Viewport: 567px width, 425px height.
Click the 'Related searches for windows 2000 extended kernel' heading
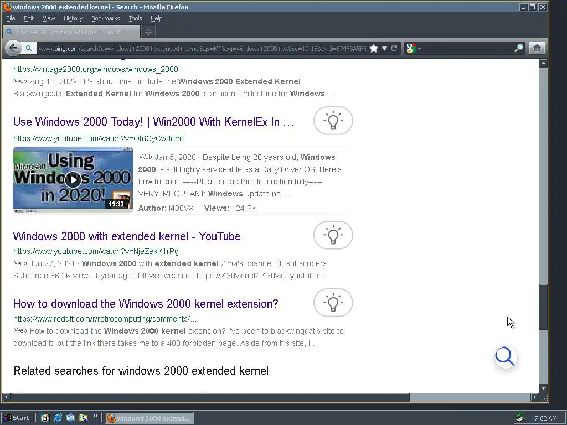(141, 371)
